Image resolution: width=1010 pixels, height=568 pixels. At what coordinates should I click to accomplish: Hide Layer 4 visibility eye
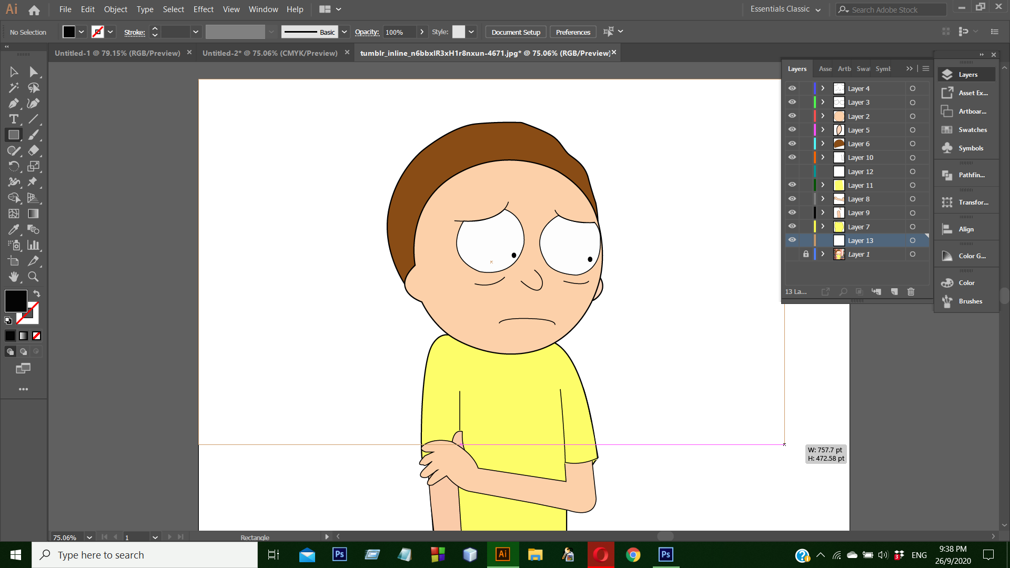(792, 88)
